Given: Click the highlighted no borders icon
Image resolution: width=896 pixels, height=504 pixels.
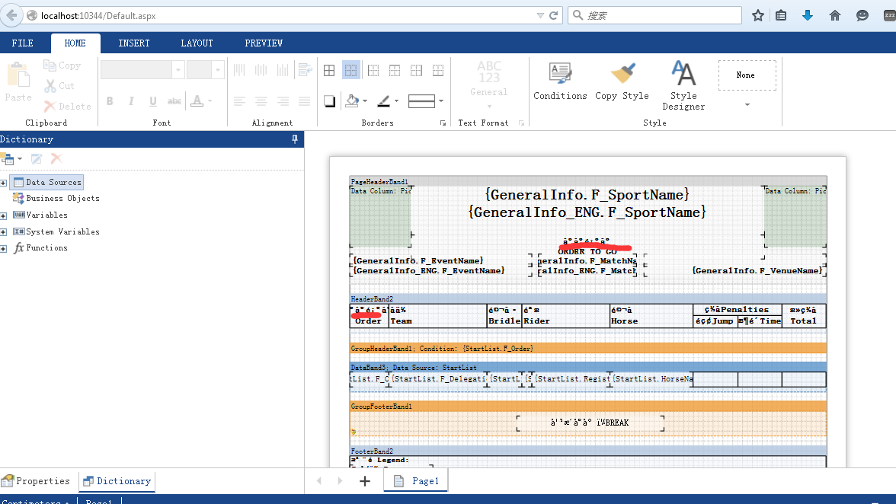Looking at the screenshot, I should (350, 70).
